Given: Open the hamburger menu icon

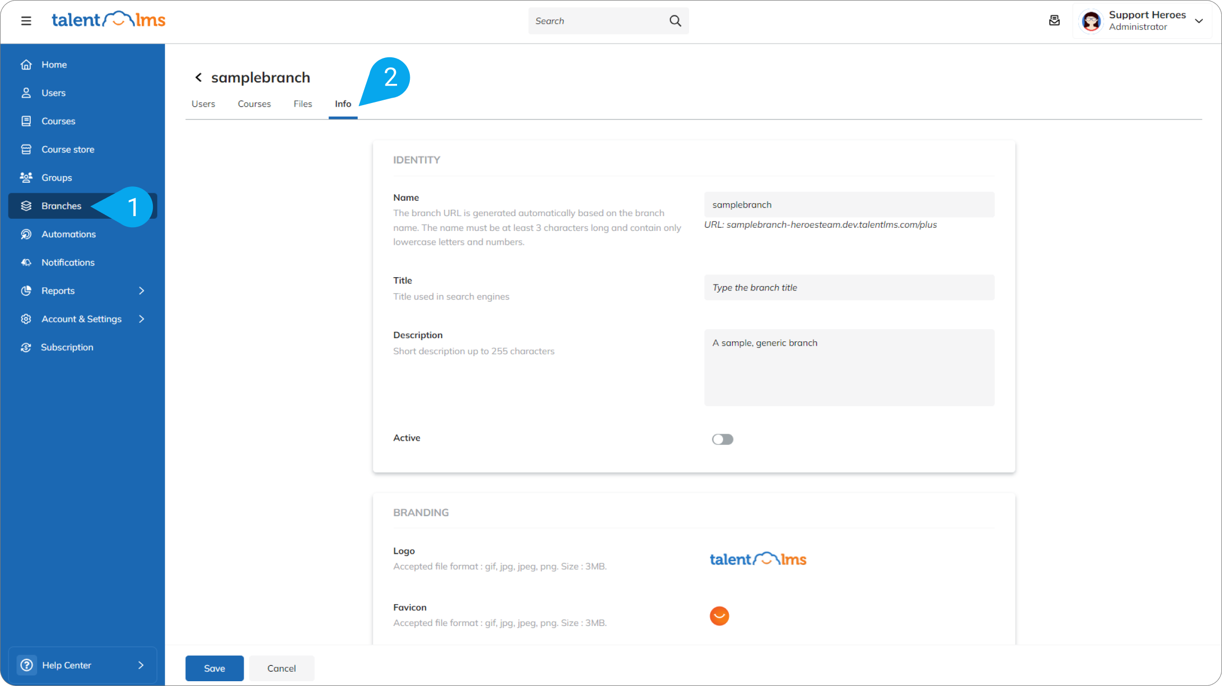Looking at the screenshot, I should click(26, 21).
